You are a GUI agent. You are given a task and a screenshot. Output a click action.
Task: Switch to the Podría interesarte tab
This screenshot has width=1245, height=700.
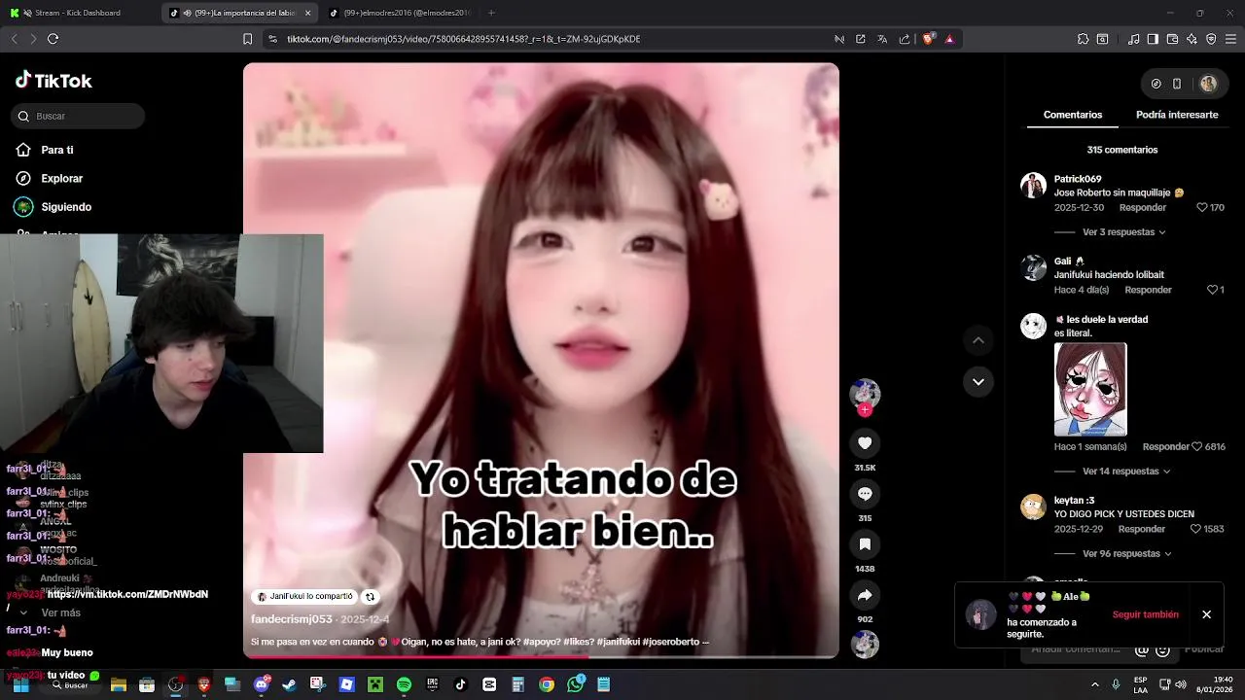tap(1177, 115)
